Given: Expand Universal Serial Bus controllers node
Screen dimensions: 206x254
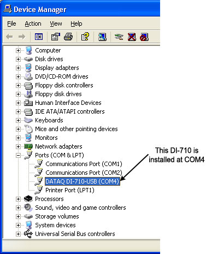Looking at the screenshot, I should click(x=18, y=234).
